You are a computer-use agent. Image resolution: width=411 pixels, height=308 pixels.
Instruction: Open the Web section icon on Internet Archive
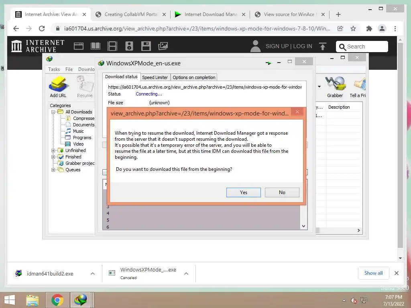pos(78,46)
